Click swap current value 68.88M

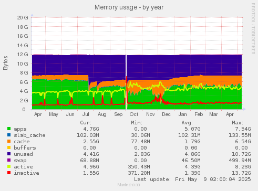pos(89,161)
